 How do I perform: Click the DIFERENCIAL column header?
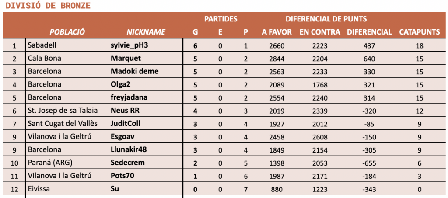pyautogui.click(x=369, y=32)
